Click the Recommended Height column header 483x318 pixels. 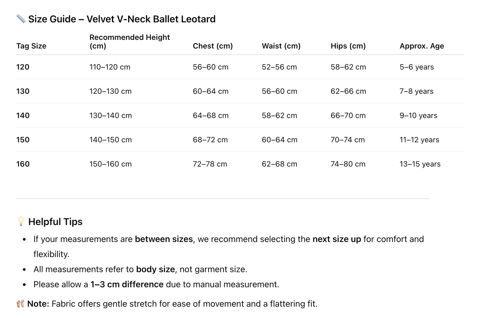129,42
